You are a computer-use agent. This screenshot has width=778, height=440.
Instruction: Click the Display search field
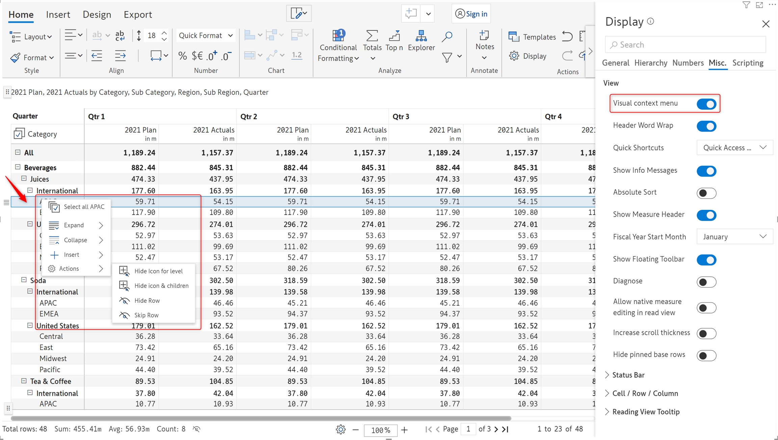(685, 45)
